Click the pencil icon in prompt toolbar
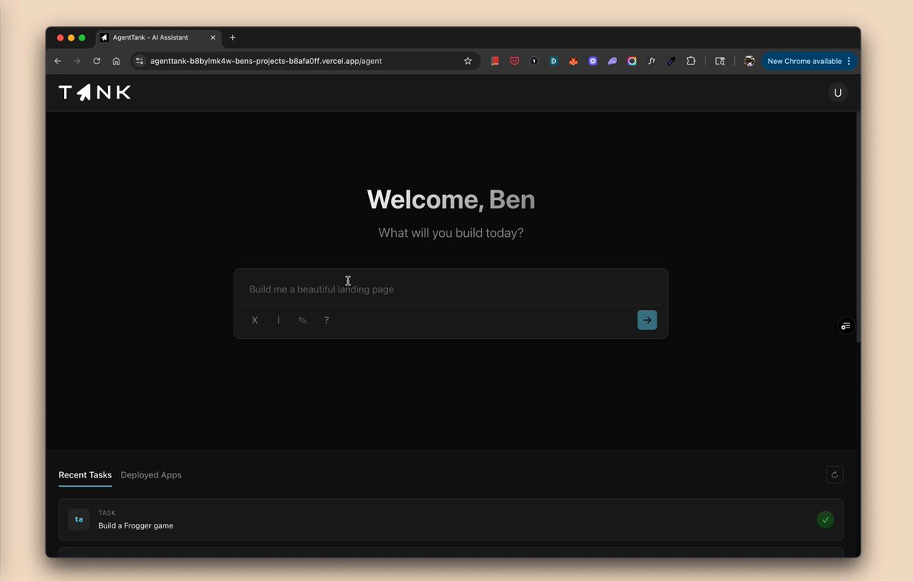 point(303,321)
